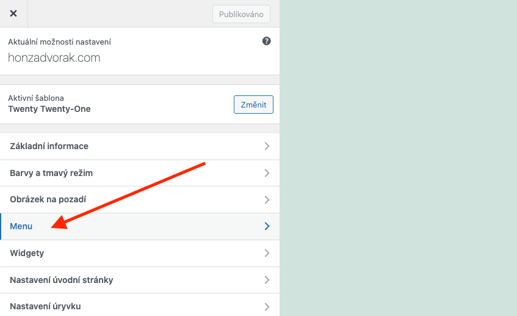Viewport: 517px width, 316px height.
Task: Open the Obrázek na pozadí section
Action: point(140,199)
